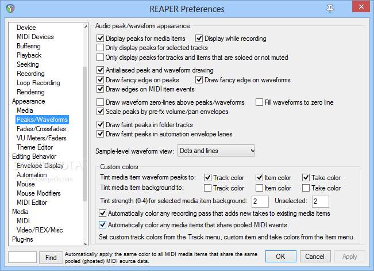Image resolution: width=374 pixels, height=271 pixels.
Task: Click the Cancel button
Action: point(315,257)
